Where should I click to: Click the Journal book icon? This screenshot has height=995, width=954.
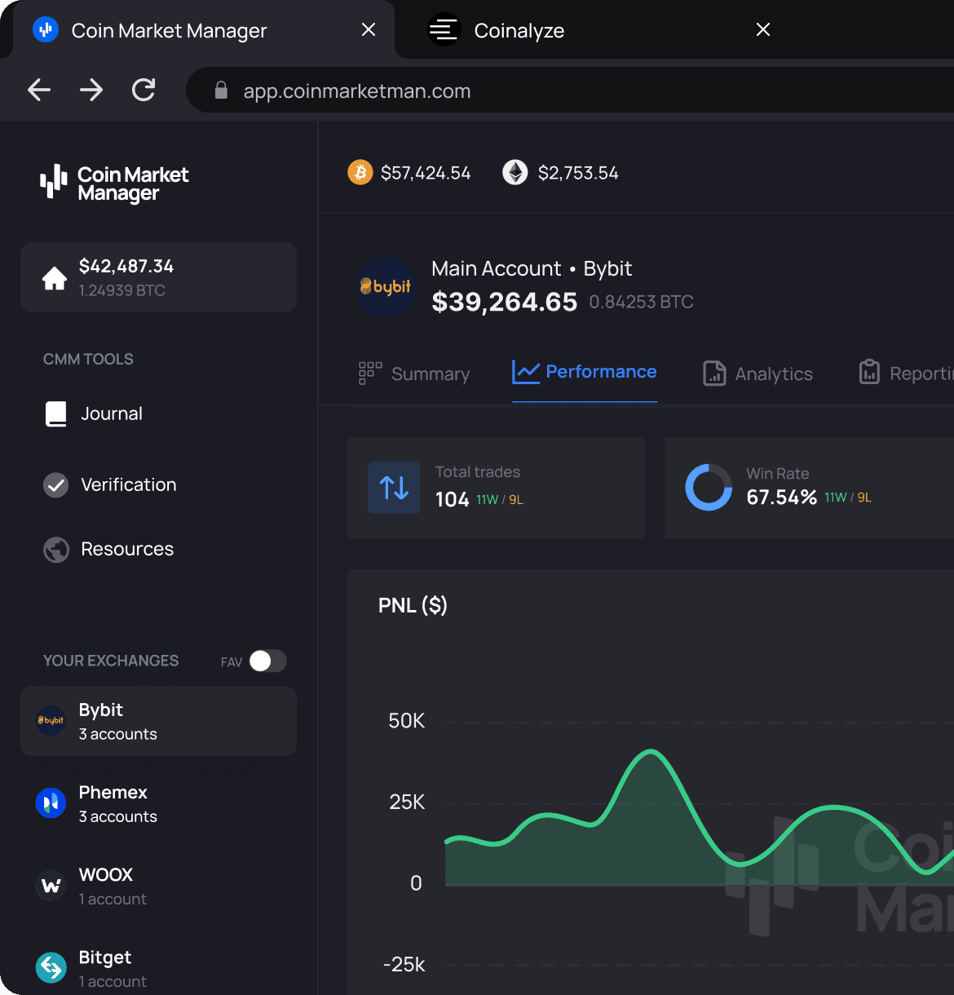tap(56, 414)
